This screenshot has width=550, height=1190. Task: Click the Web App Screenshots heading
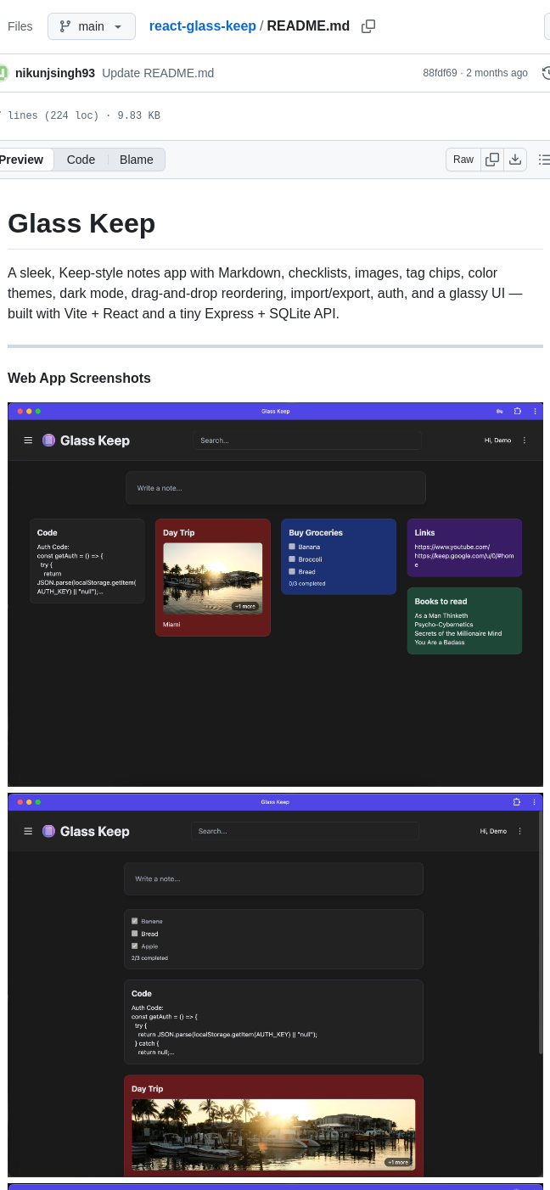(79, 379)
